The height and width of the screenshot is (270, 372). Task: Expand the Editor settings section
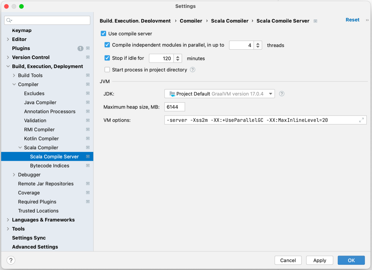[8, 39]
